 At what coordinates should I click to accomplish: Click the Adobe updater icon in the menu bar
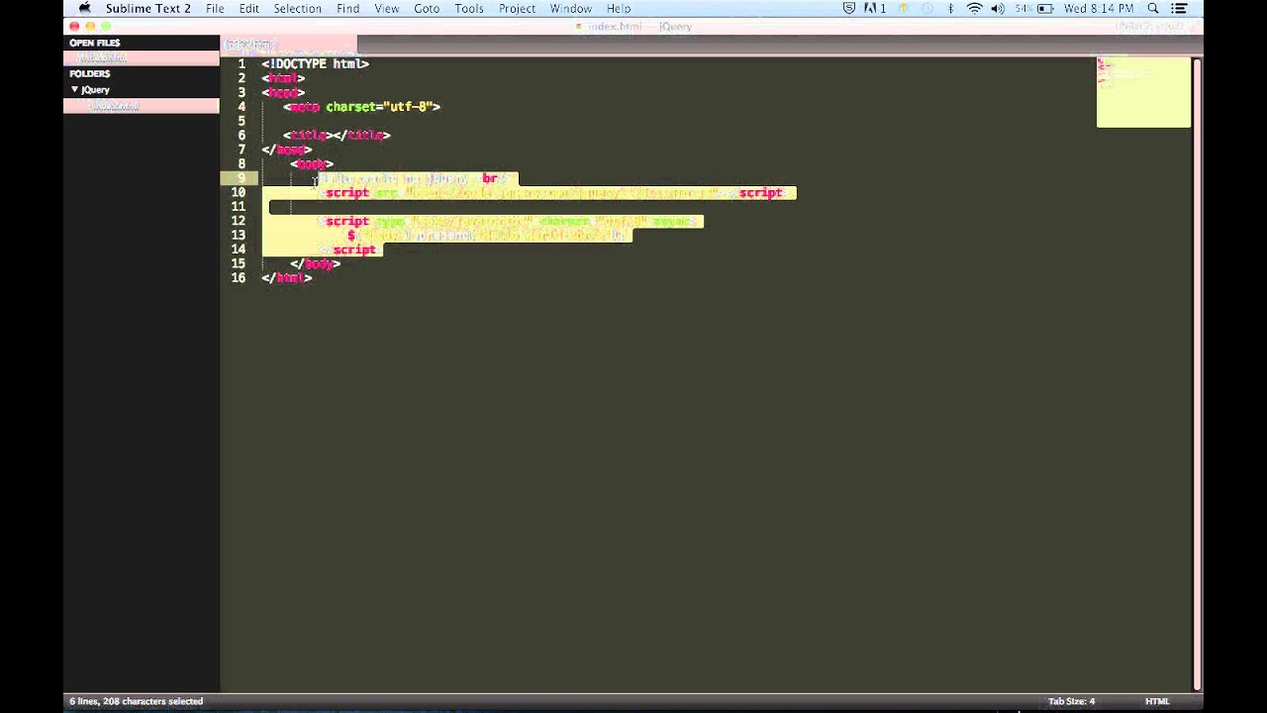point(875,8)
